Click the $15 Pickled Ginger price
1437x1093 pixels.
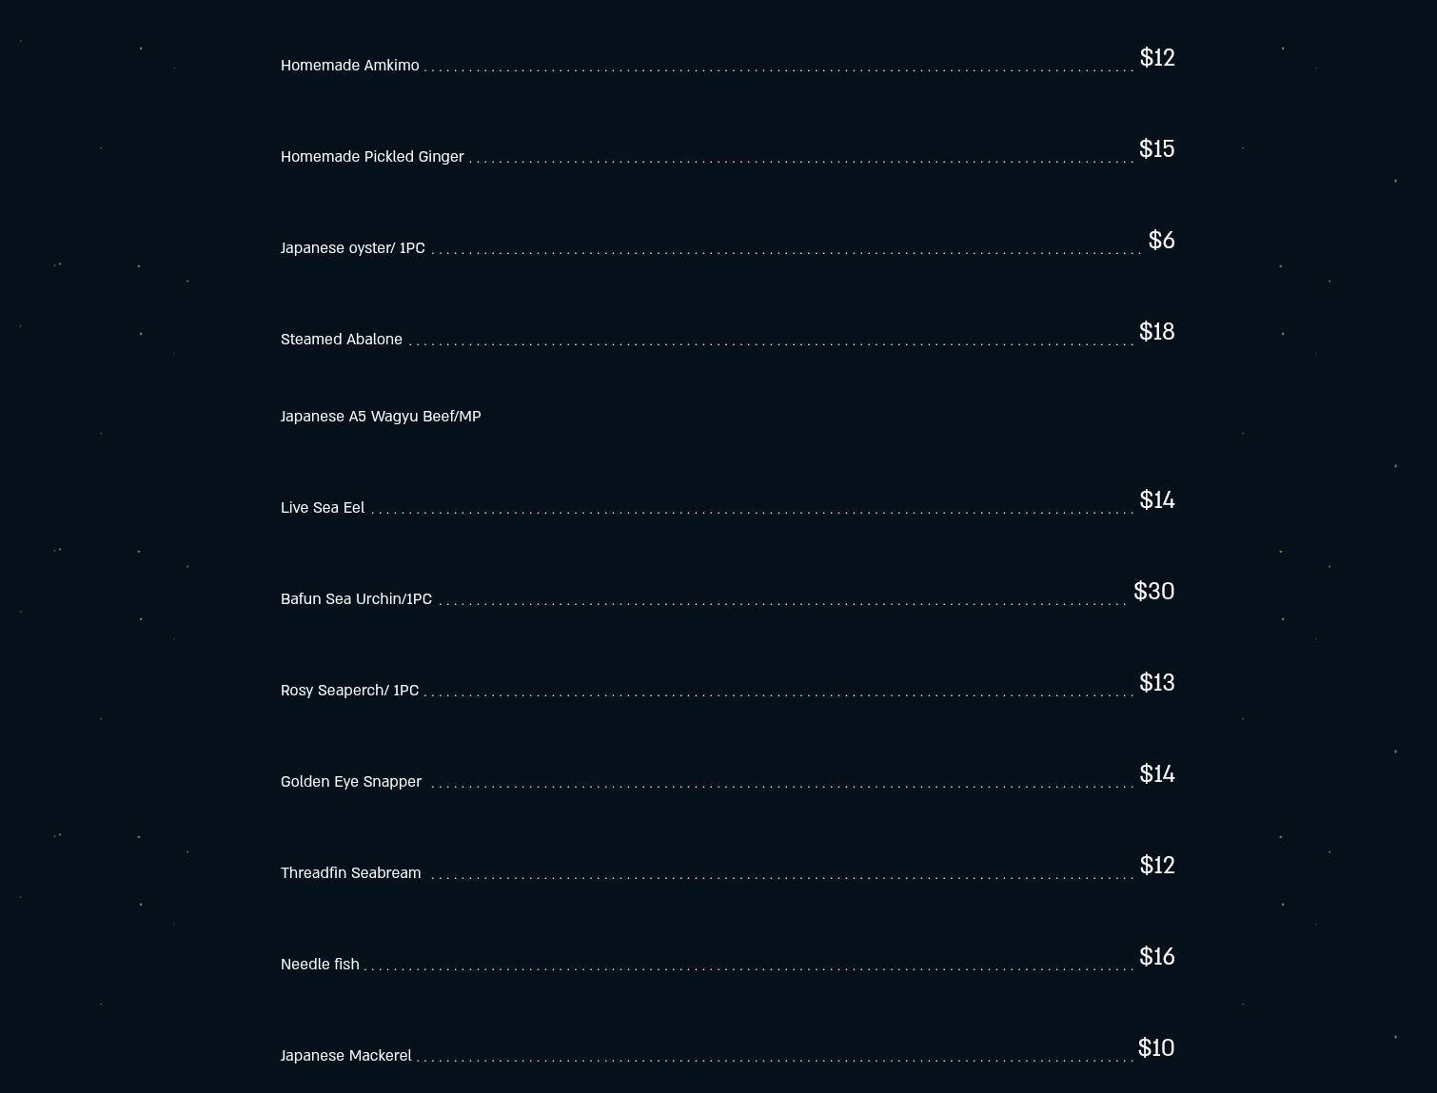coord(1156,149)
